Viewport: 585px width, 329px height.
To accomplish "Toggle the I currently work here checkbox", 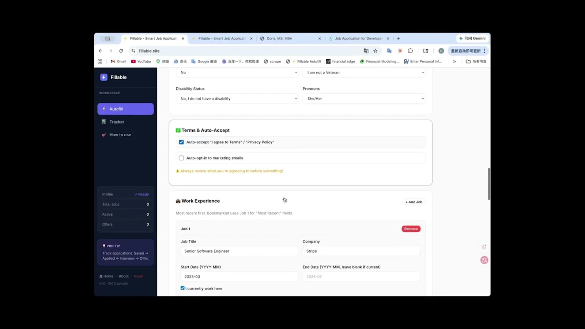I will tap(182, 288).
